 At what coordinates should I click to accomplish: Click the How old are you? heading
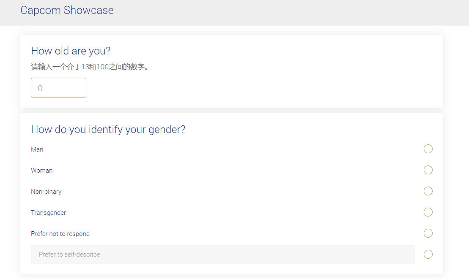tap(71, 51)
